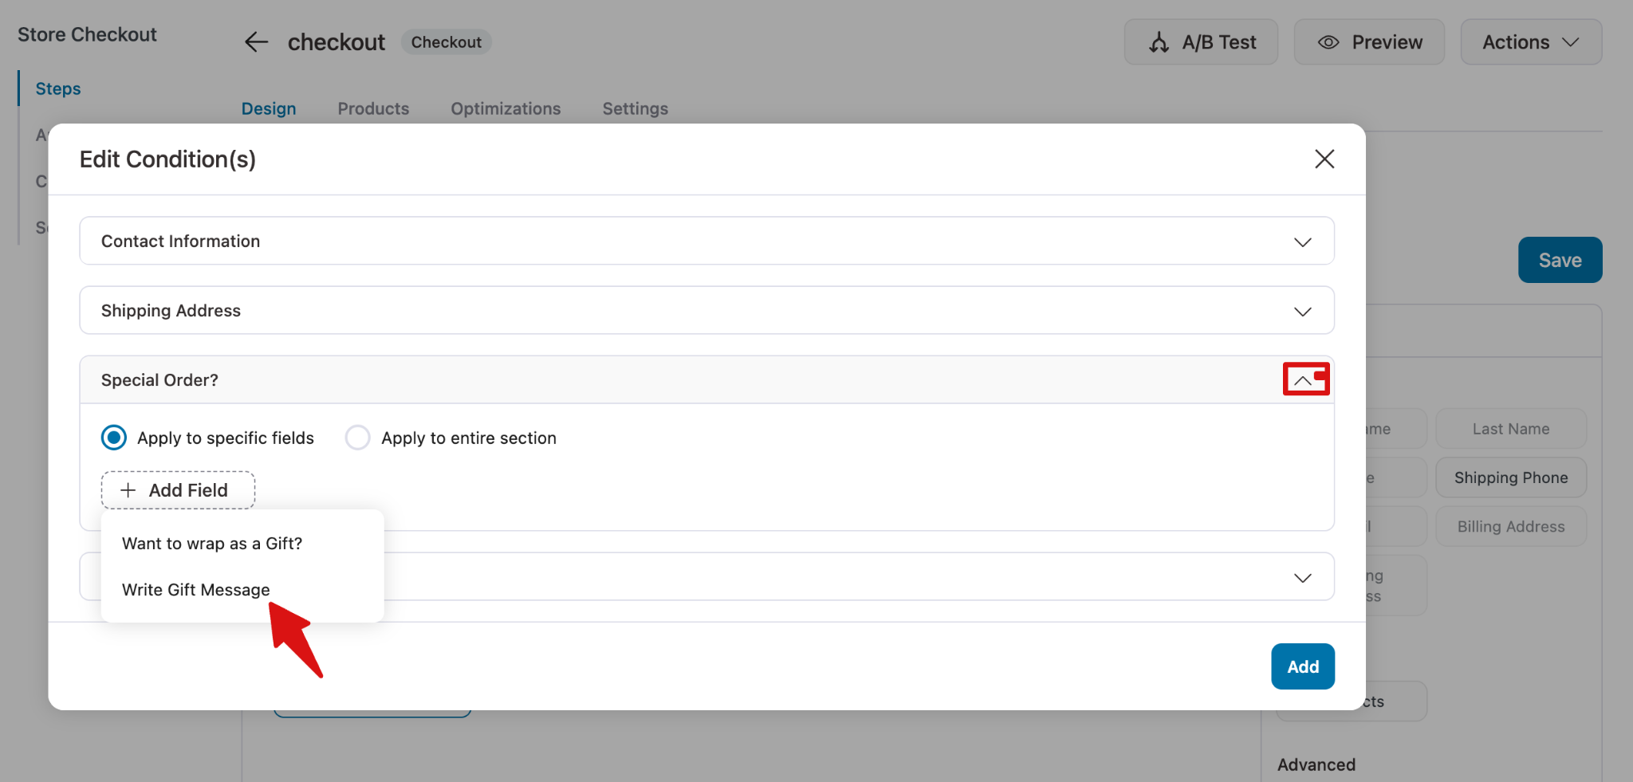Switch to the Products tab
The image size is (1633, 782).
(x=373, y=108)
